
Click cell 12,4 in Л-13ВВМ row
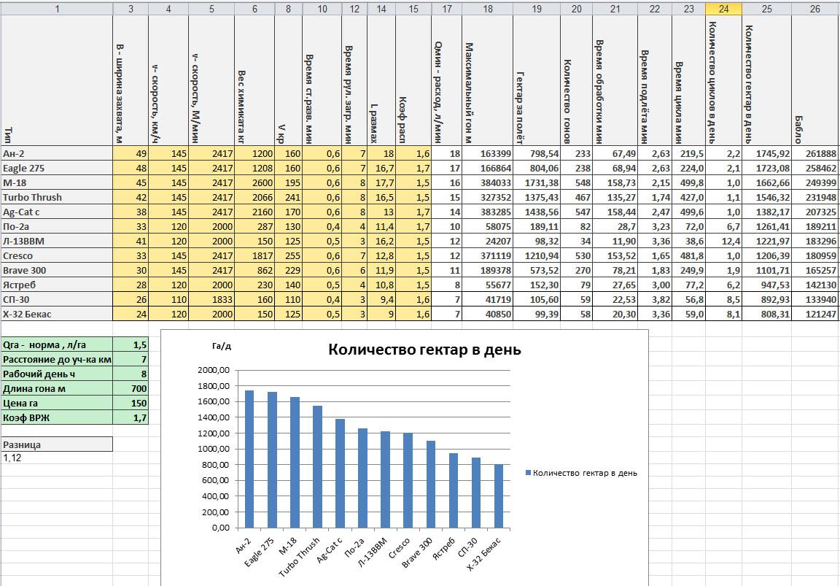pyautogui.click(x=724, y=242)
